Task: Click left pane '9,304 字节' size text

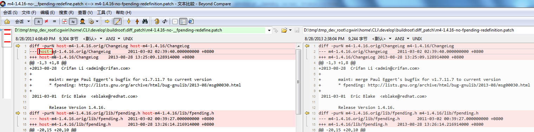Action: (x=69, y=39)
